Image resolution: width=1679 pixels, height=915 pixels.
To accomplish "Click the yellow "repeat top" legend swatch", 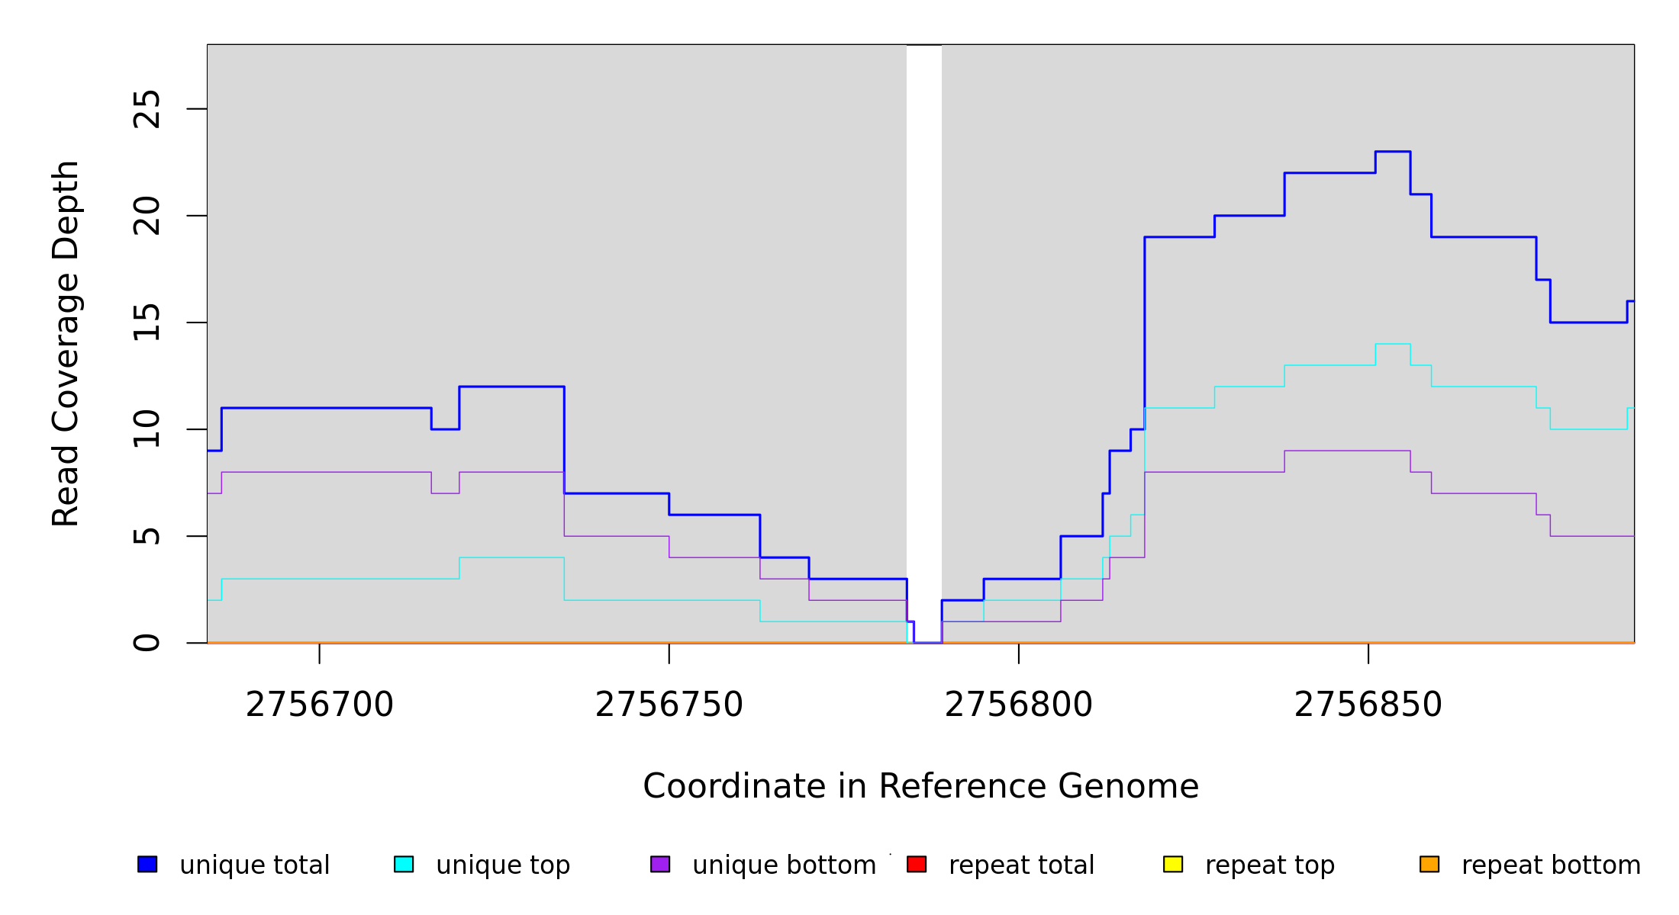I will tap(1173, 864).
